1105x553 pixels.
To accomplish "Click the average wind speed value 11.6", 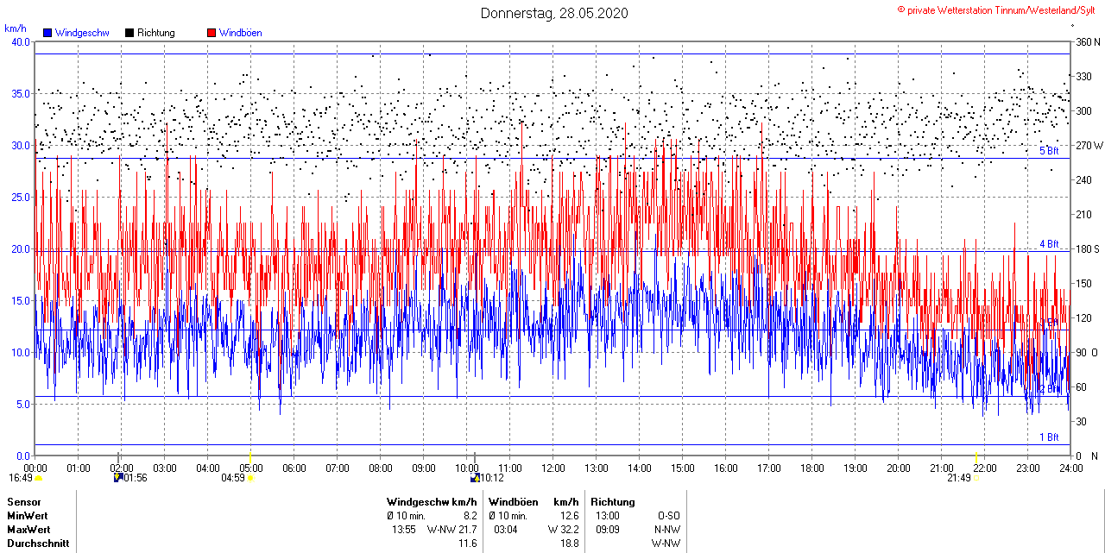I will point(468,543).
